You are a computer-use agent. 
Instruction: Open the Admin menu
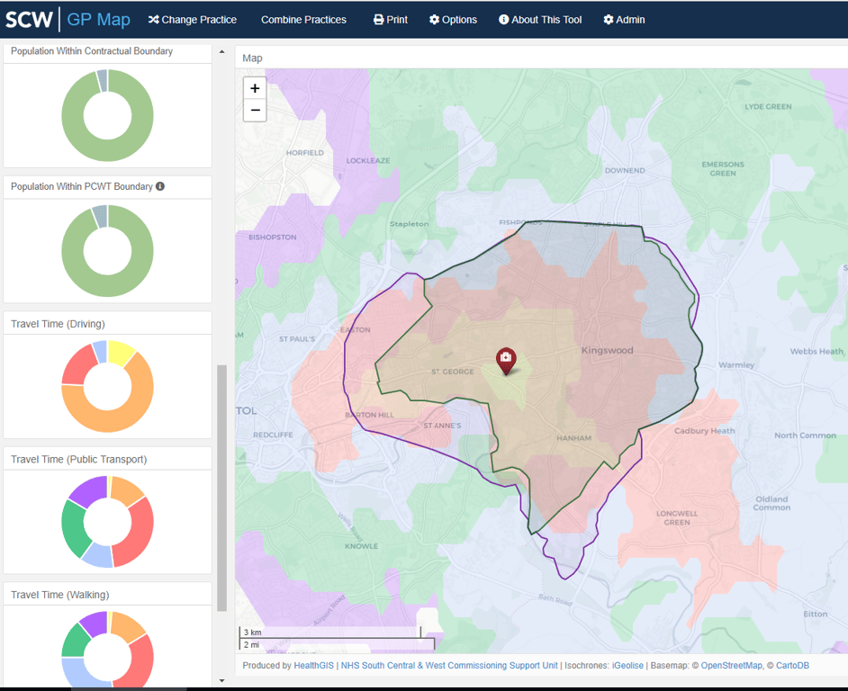tap(624, 20)
